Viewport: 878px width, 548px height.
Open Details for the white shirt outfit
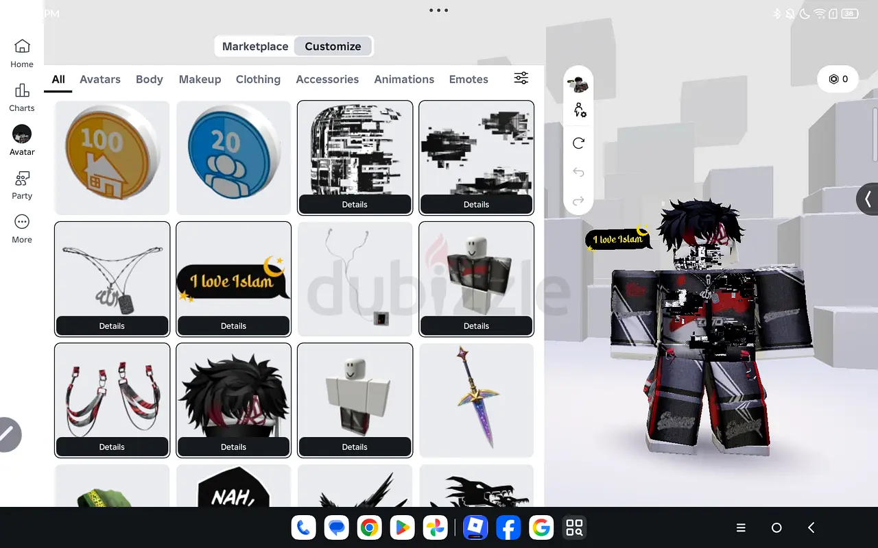click(355, 447)
